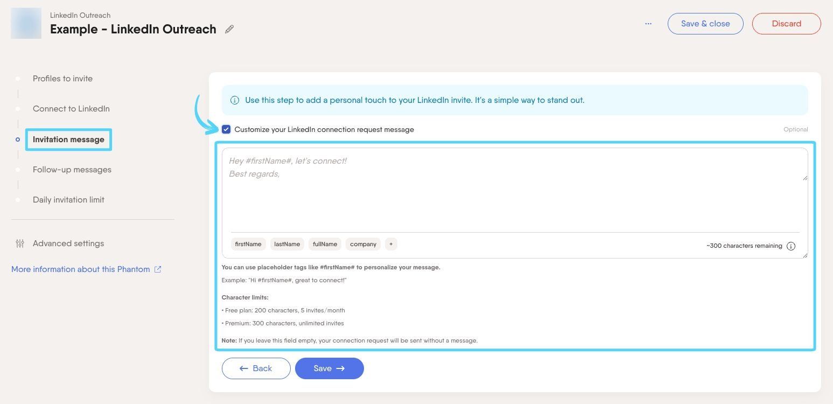Viewport: 833px width, 404px height.
Task: Insert the fullName placeholder tag
Action: (x=325, y=244)
